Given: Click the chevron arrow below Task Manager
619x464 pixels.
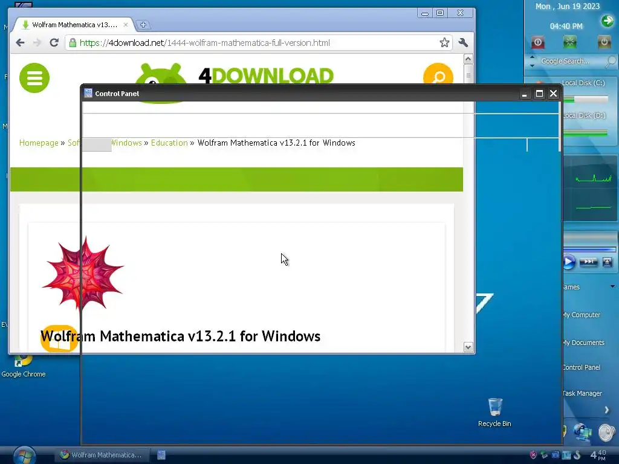Looking at the screenshot, I should point(607,410).
